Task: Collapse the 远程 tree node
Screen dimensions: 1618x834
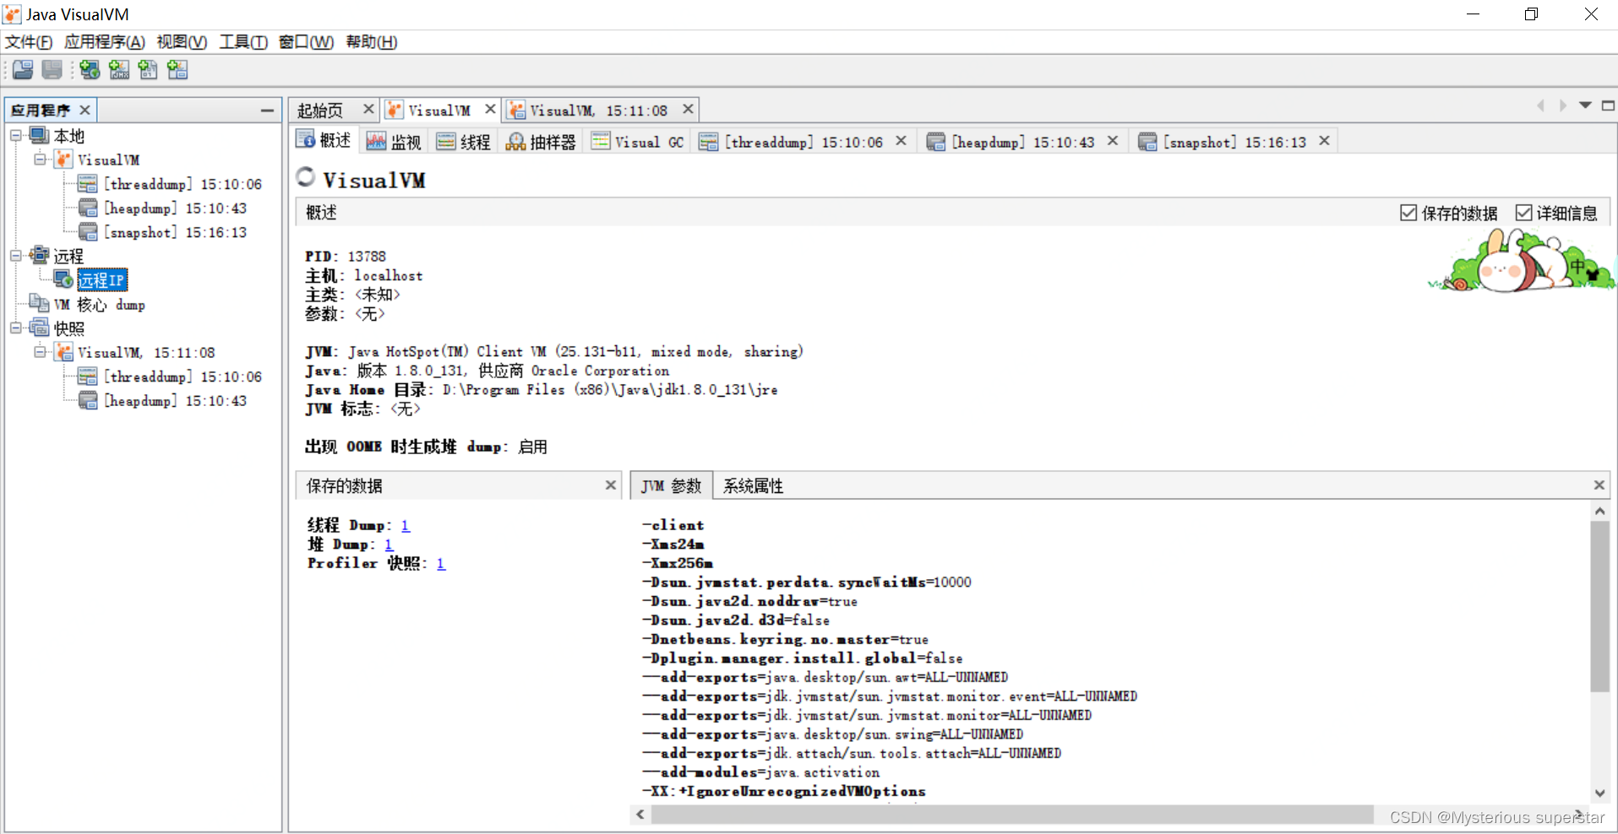Action: (16, 255)
